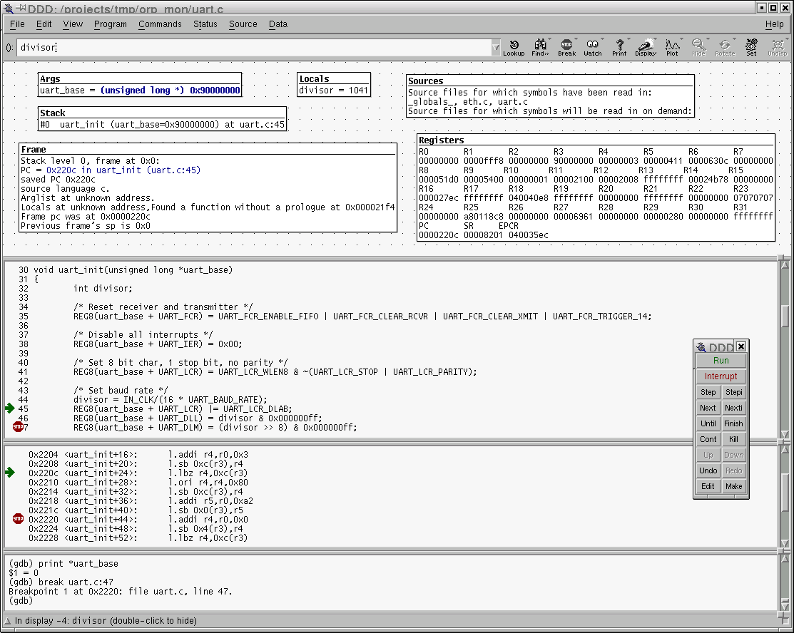Click the Lookup toolbar icon
Viewport: 794px width, 633px height.
[514, 47]
